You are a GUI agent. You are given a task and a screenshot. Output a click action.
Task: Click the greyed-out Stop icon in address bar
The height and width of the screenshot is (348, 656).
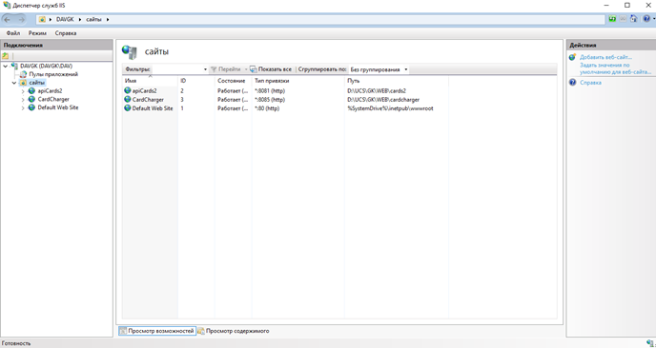(x=623, y=19)
